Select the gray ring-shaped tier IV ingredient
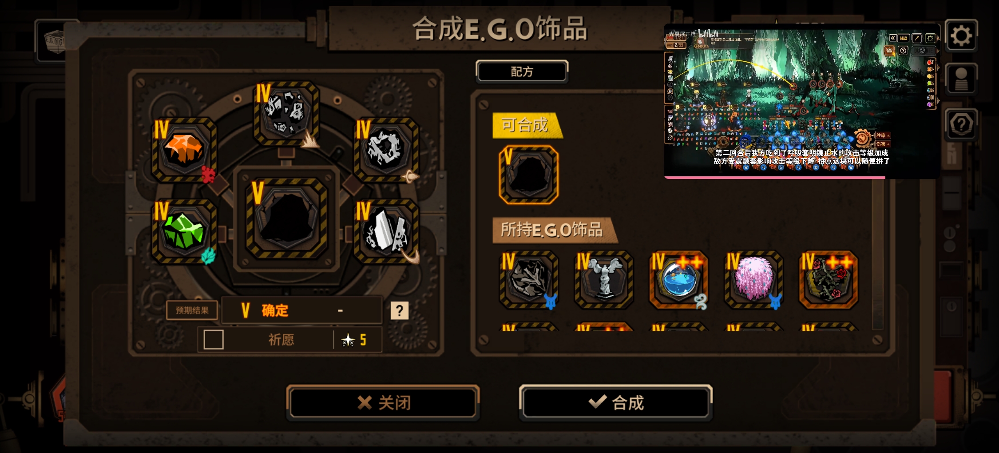The image size is (999, 453). click(x=386, y=150)
